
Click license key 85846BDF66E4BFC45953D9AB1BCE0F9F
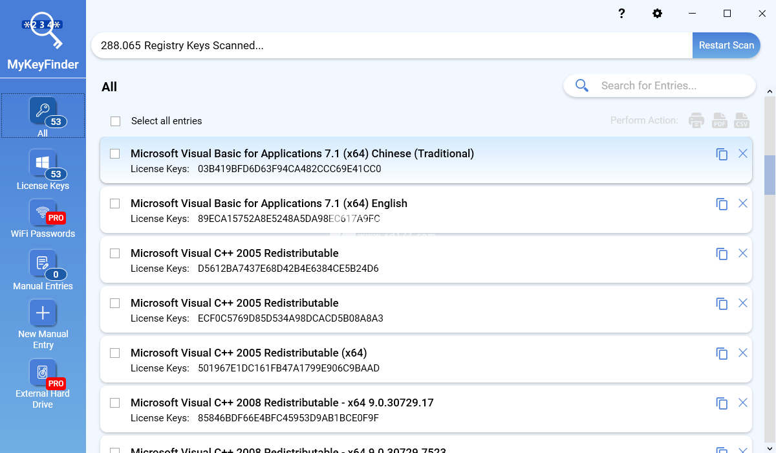pos(288,418)
